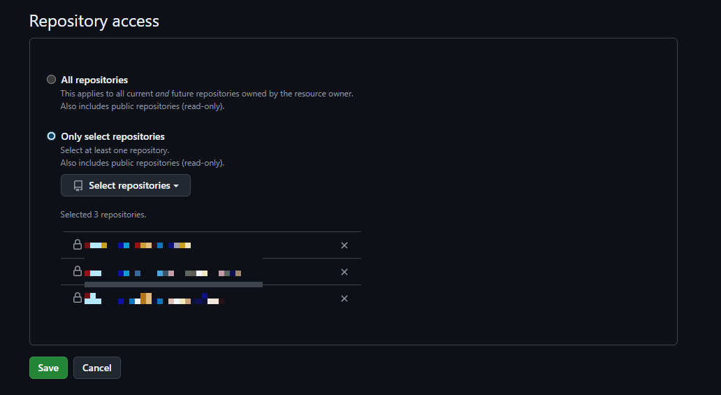
Task: Open the first repository name in the list
Action: click(138, 245)
